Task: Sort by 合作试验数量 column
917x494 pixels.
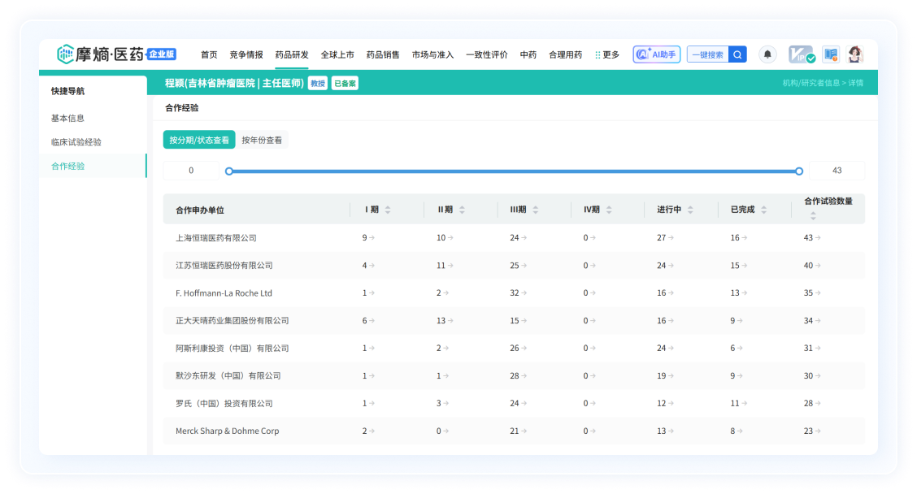Action: pyautogui.click(x=813, y=216)
